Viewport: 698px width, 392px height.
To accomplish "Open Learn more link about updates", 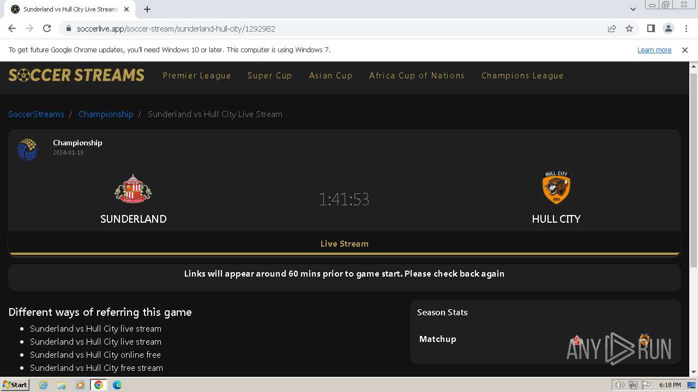I will coord(654,50).
